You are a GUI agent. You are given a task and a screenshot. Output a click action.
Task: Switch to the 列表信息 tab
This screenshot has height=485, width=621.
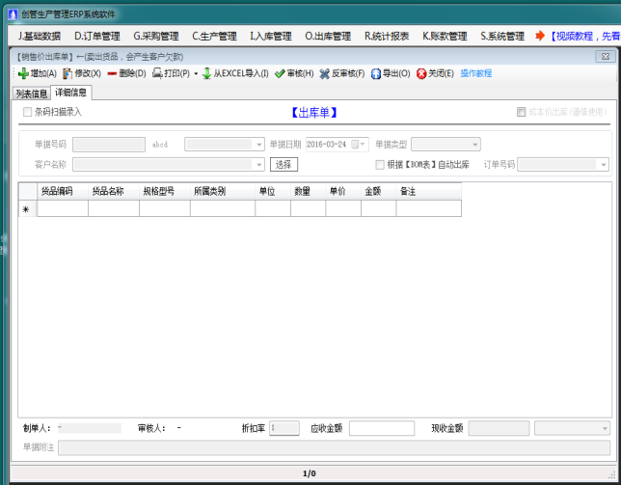[x=31, y=94]
